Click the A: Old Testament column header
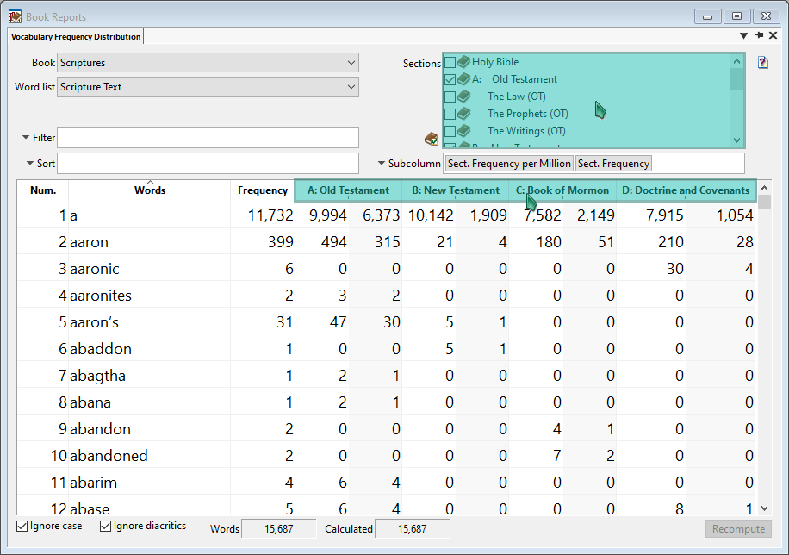Image resolution: width=789 pixels, height=555 pixels. pos(348,190)
